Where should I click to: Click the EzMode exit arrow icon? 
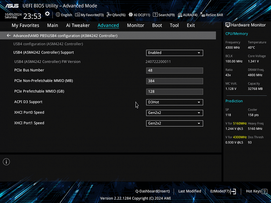pyautogui.click(x=233, y=191)
